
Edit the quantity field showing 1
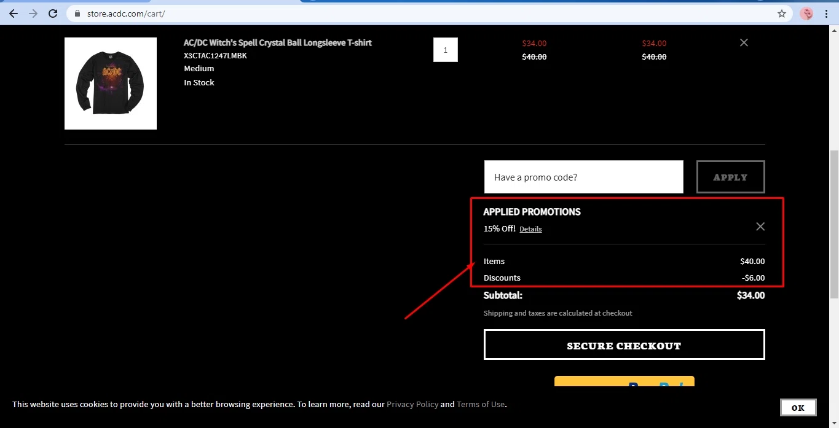446,50
